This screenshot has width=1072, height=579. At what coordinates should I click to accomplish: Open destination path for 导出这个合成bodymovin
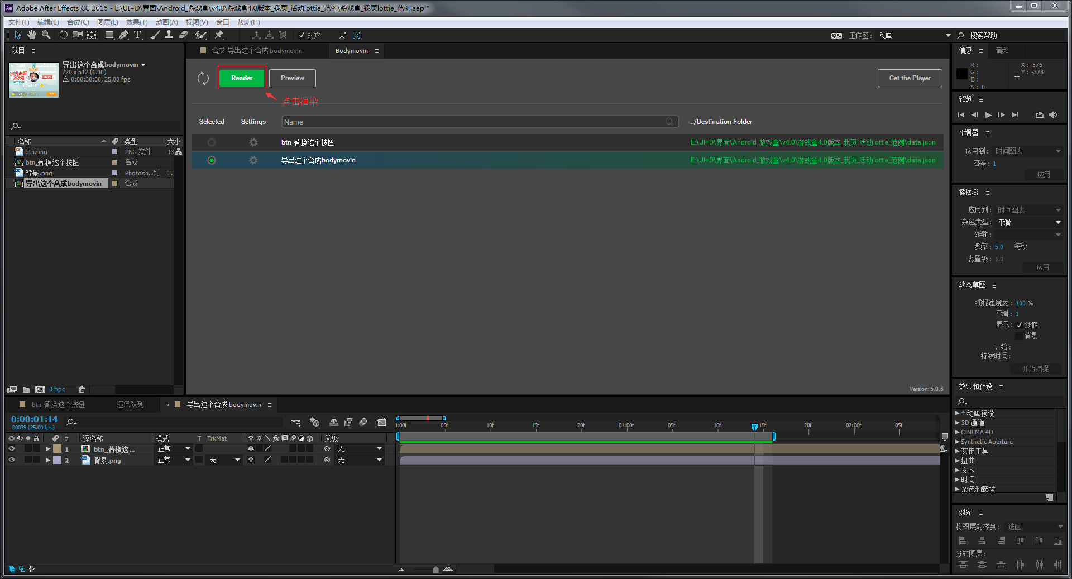[x=813, y=160]
